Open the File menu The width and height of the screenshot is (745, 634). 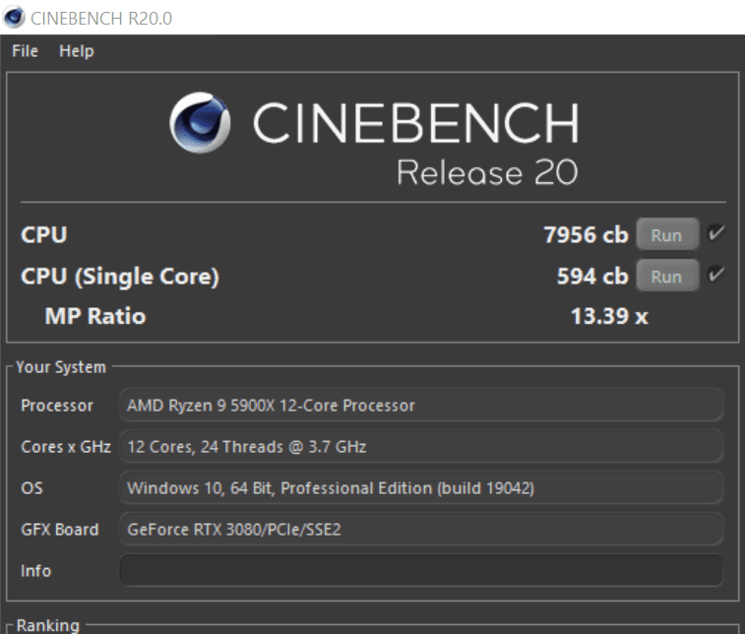click(x=26, y=51)
